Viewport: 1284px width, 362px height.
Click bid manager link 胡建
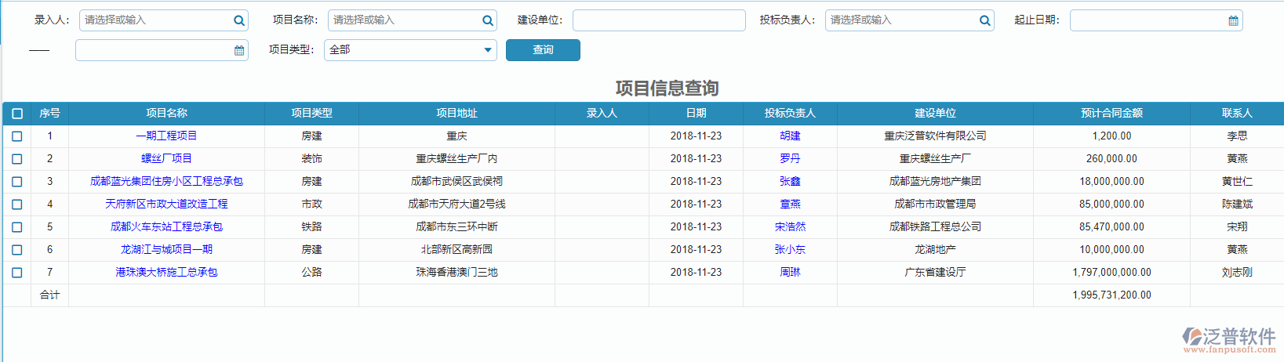789,136
